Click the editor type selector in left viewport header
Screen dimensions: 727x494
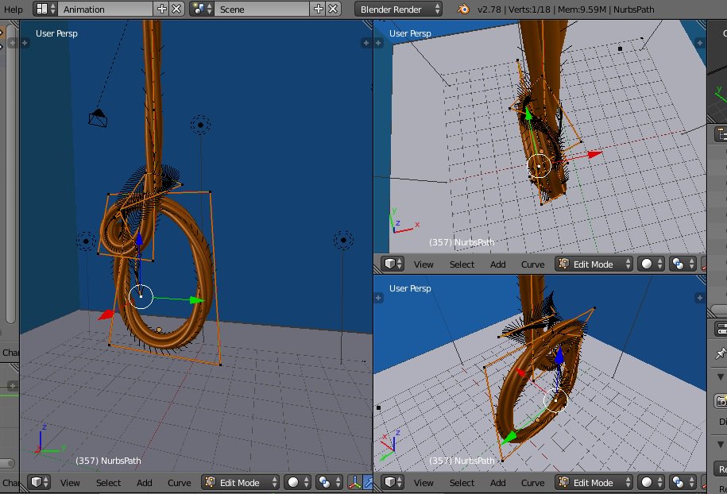(x=35, y=483)
